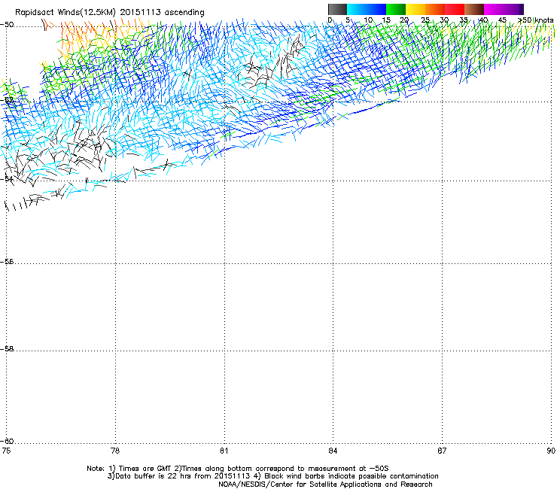Click the '-50' latitude axis label
The image size is (557, 489).
(x=7, y=25)
